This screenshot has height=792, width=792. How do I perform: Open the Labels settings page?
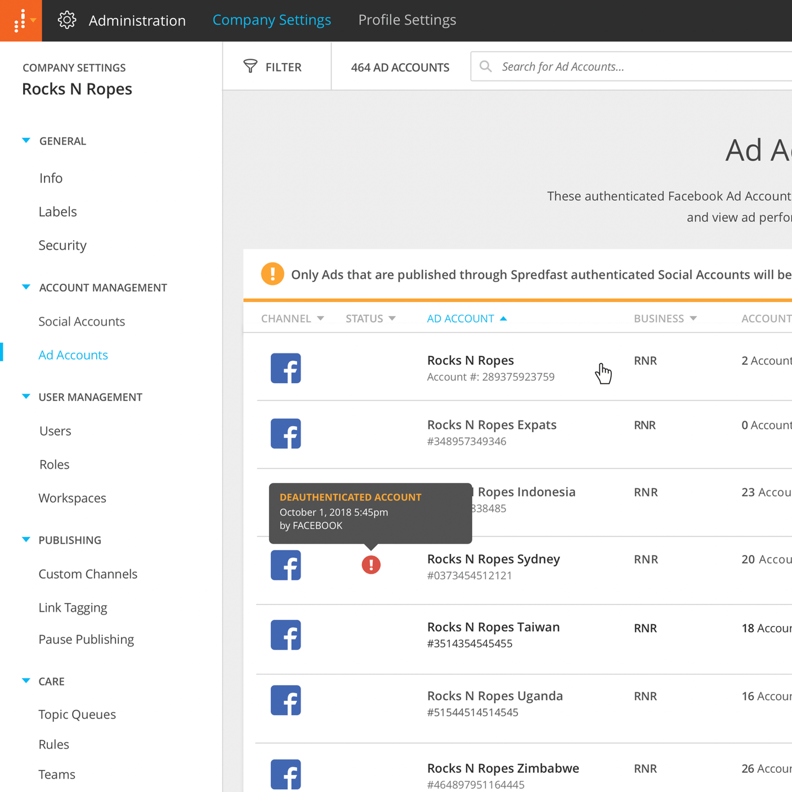click(57, 212)
